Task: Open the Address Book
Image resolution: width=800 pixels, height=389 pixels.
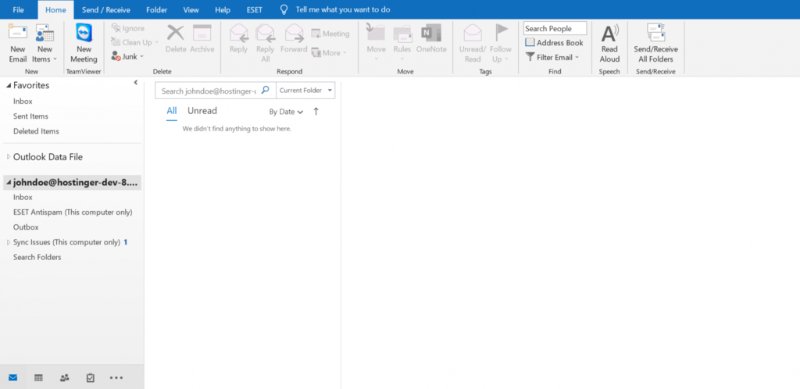Action: click(554, 43)
